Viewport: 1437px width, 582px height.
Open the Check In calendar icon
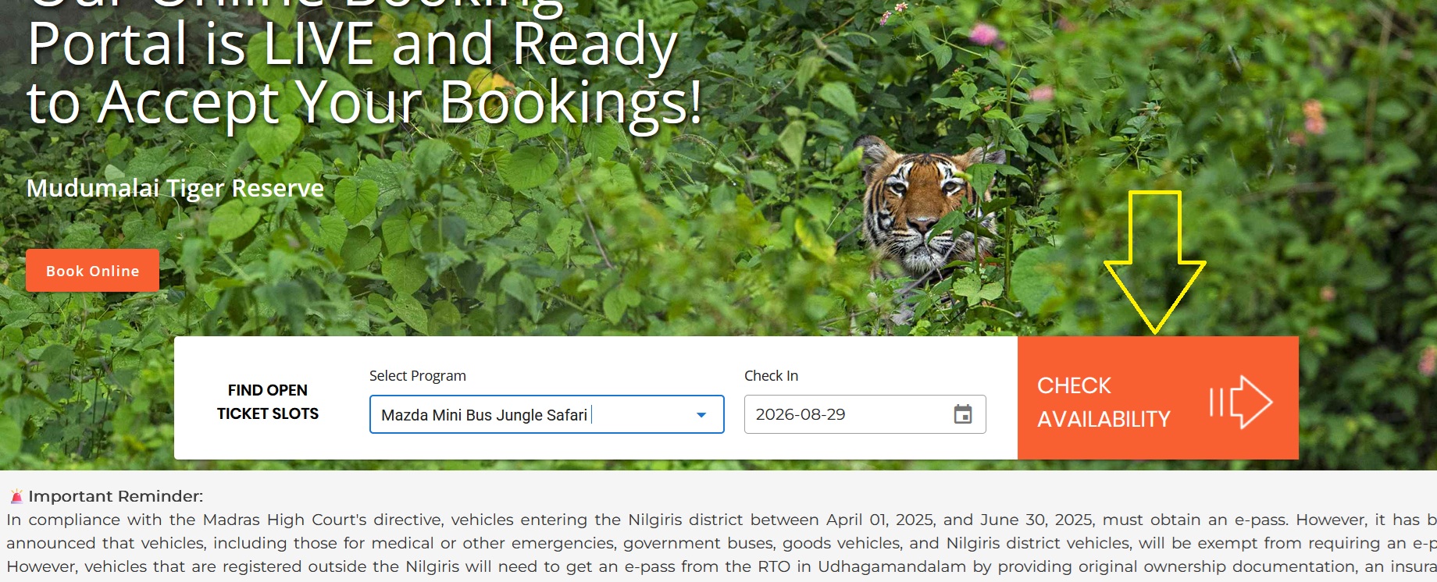pyautogui.click(x=963, y=414)
